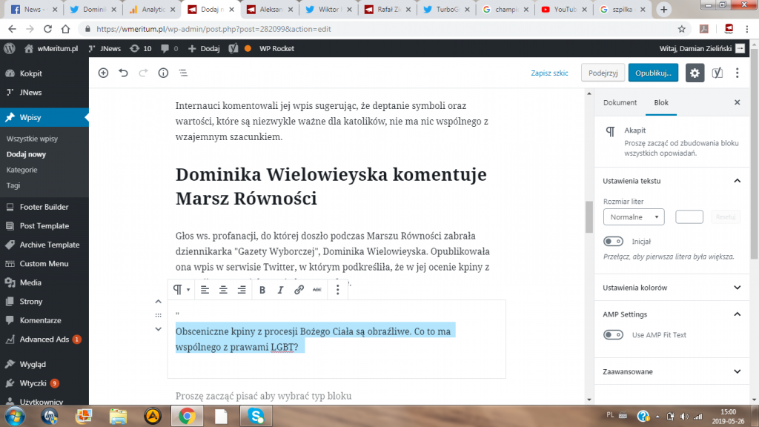Screen dimensions: 759x427
Task: Apply italic formatting to selected text
Action: (280, 290)
